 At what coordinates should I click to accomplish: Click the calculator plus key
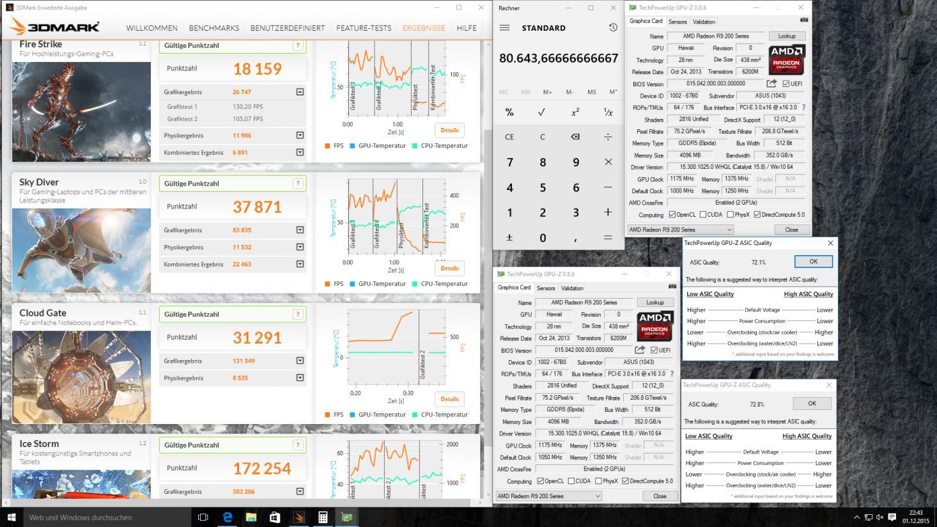[x=608, y=212]
